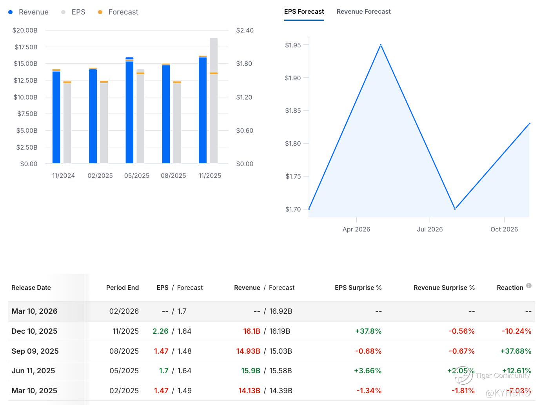Switch to the Revenue Forecast tab
The width and height of the screenshot is (541, 405).
[x=363, y=12]
